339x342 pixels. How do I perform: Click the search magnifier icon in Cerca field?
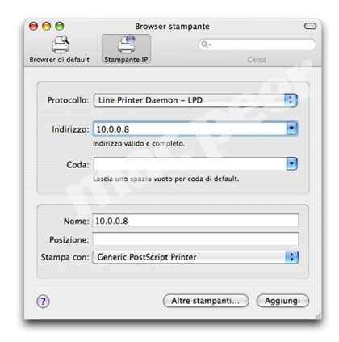[205, 44]
